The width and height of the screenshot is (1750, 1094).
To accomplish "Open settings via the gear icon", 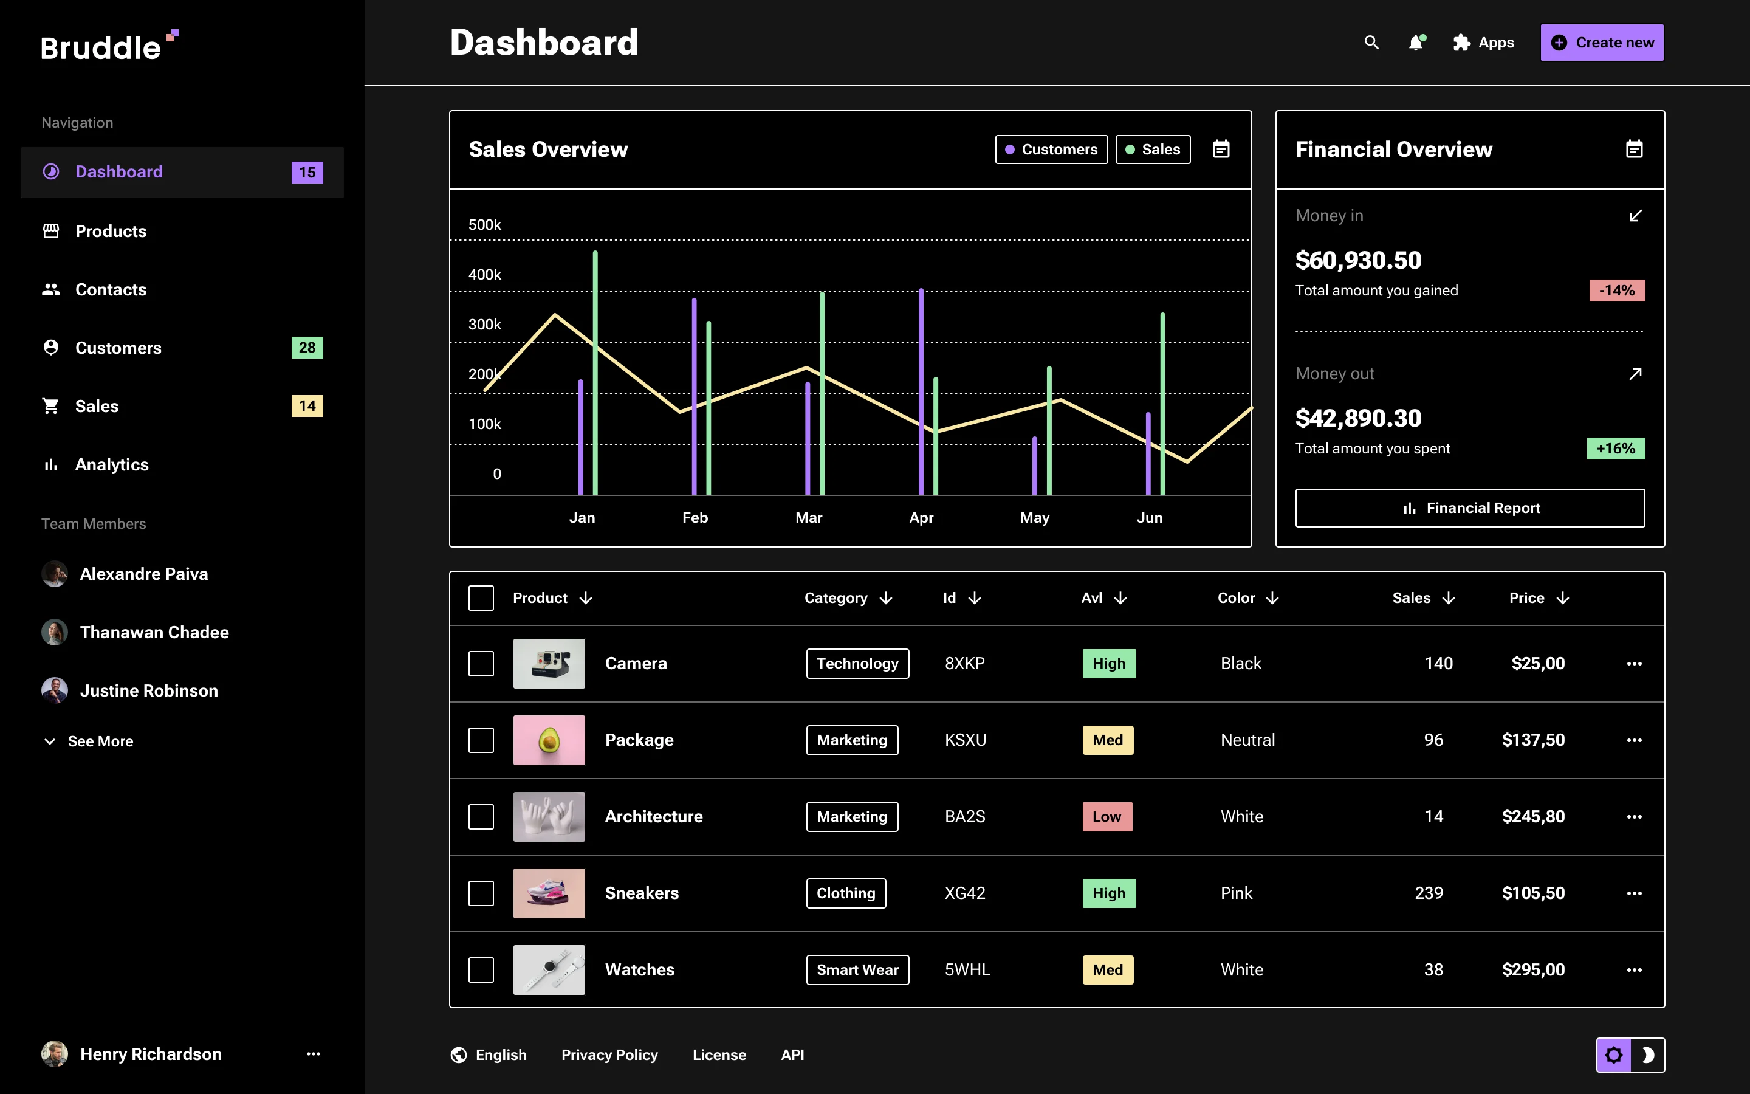I will pyautogui.click(x=1614, y=1054).
